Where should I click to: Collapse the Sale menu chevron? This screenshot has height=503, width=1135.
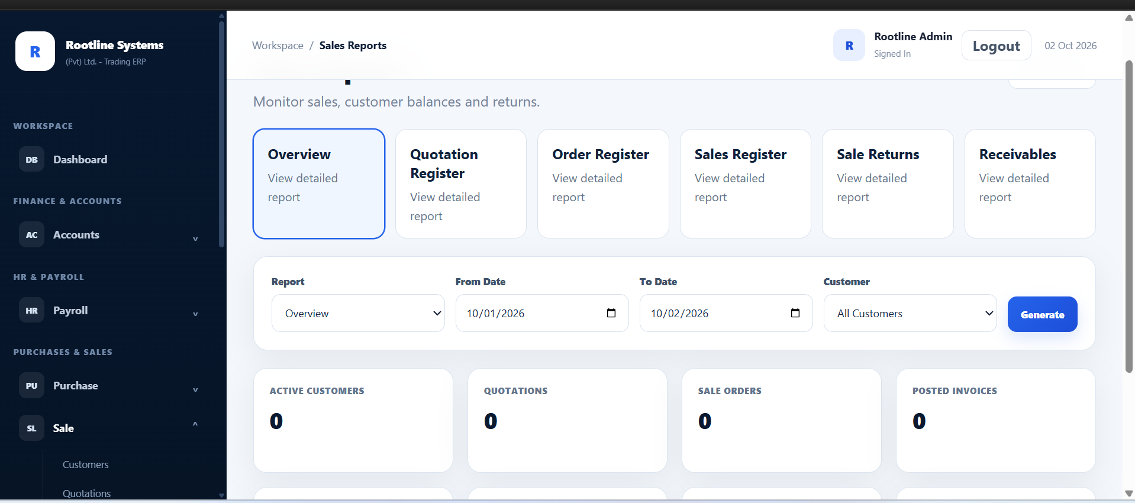[x=195, y=424]
